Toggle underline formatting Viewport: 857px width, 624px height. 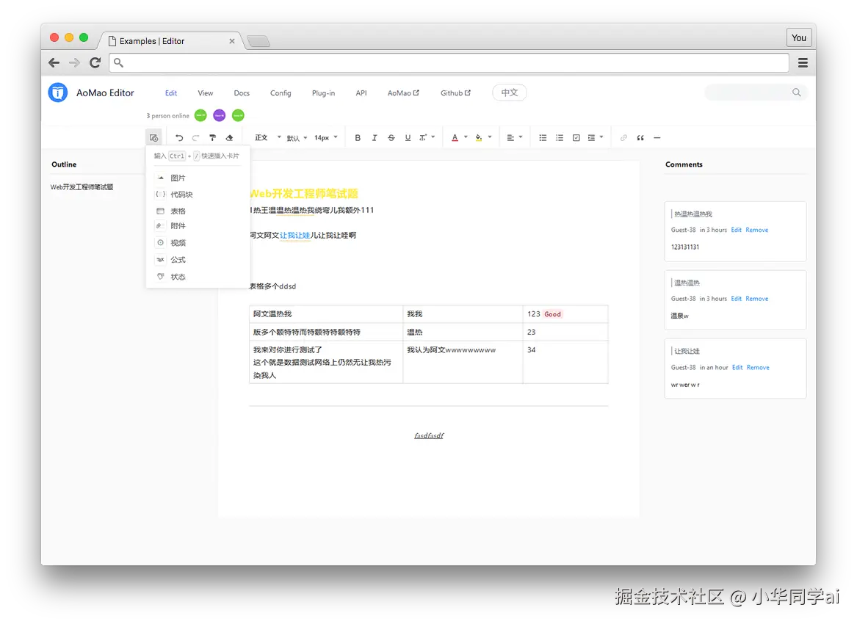pos(408,138)
